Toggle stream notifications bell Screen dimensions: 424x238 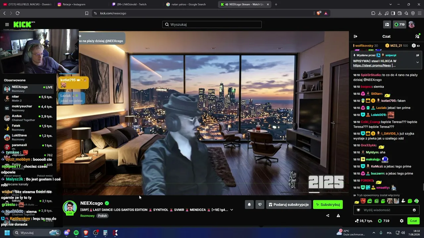pyautogui.click(x=249, y=205)
